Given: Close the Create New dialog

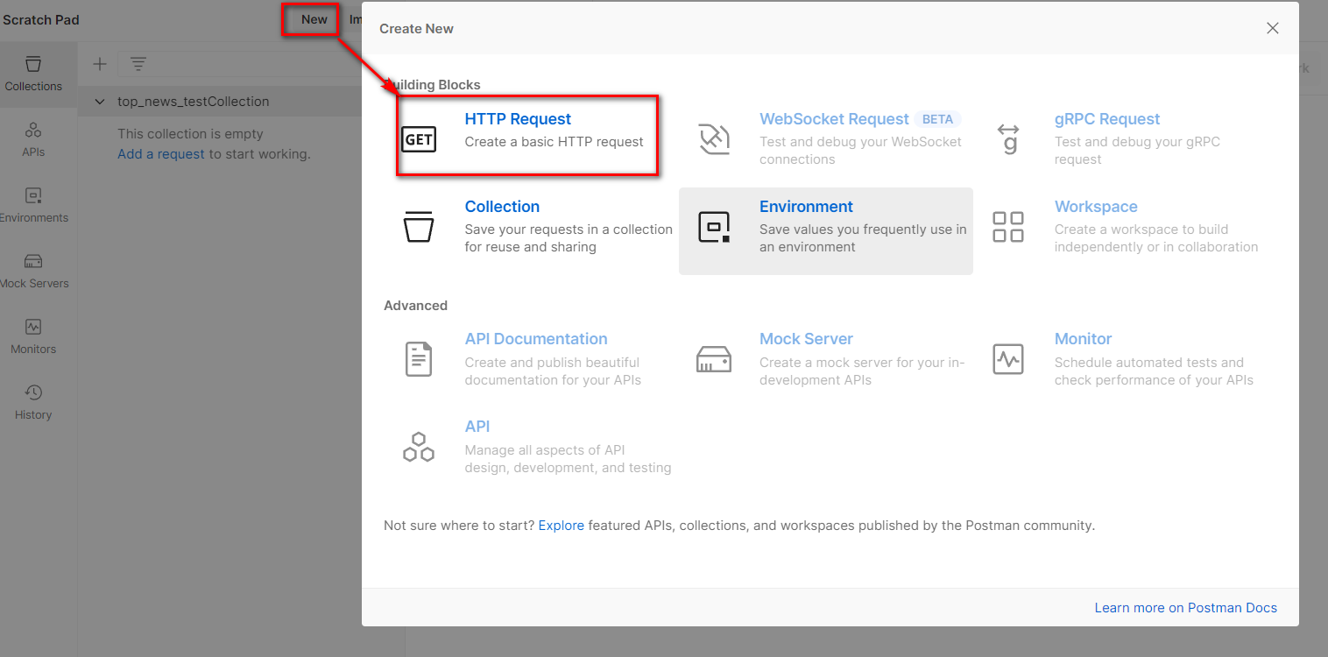Looking at the screenshot, I should tap(1273, 28).
